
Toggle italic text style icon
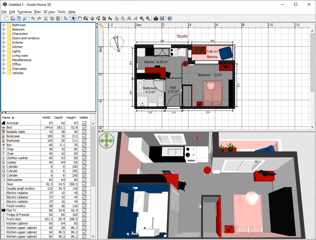point(135,19)
